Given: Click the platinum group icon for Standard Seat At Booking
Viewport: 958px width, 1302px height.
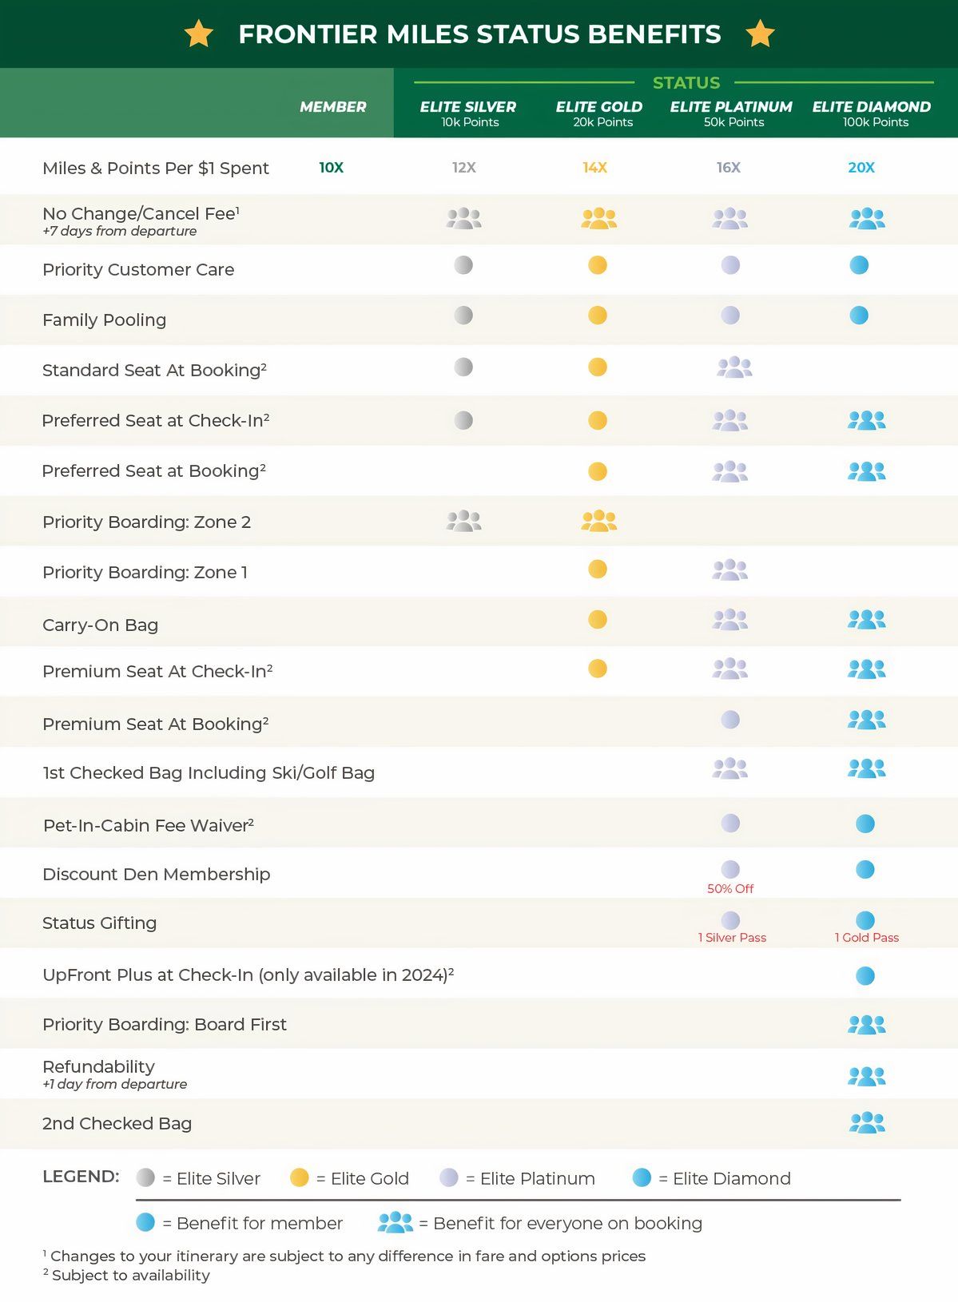Looking at the screenshot, I should pos(734,367).
